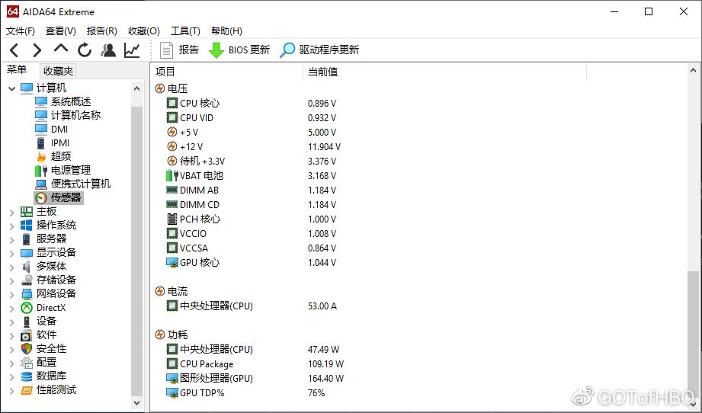Expand the 服务器 tree node

(11, 240)
